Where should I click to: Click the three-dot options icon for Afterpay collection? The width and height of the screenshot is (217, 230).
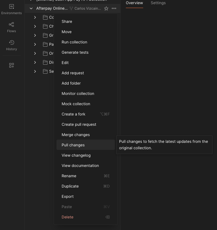(x=114, y=8)
